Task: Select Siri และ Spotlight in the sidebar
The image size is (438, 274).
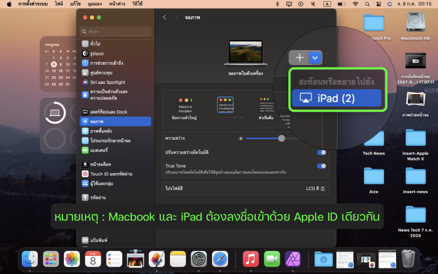Action: pyautogui.click(x=107, y=82)
